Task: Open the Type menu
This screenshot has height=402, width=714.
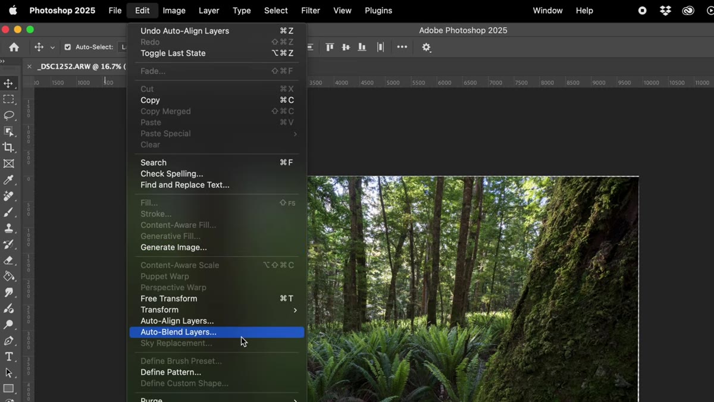Action: 242,10
